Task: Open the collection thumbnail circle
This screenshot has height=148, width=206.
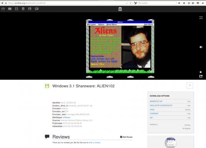Action: click(170, 142)
